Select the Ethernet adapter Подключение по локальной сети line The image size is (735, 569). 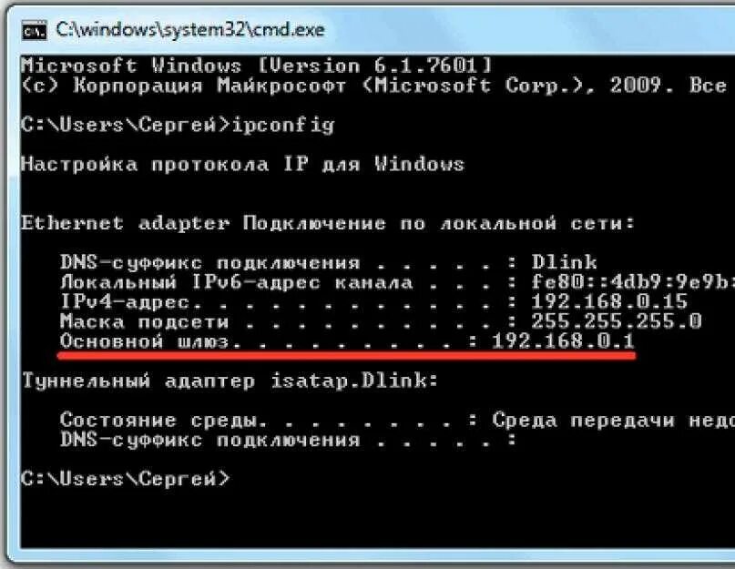tap(327, 223)
